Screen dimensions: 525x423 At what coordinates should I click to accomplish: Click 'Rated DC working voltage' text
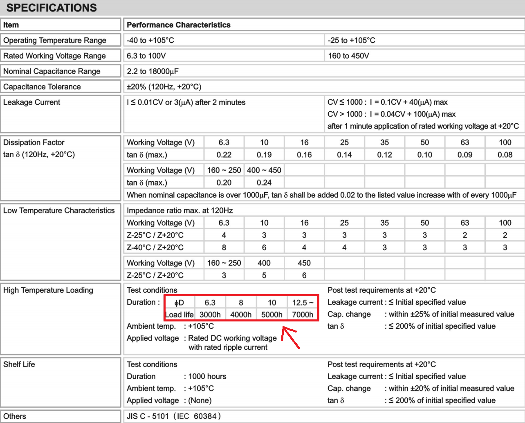pos(233,338)
